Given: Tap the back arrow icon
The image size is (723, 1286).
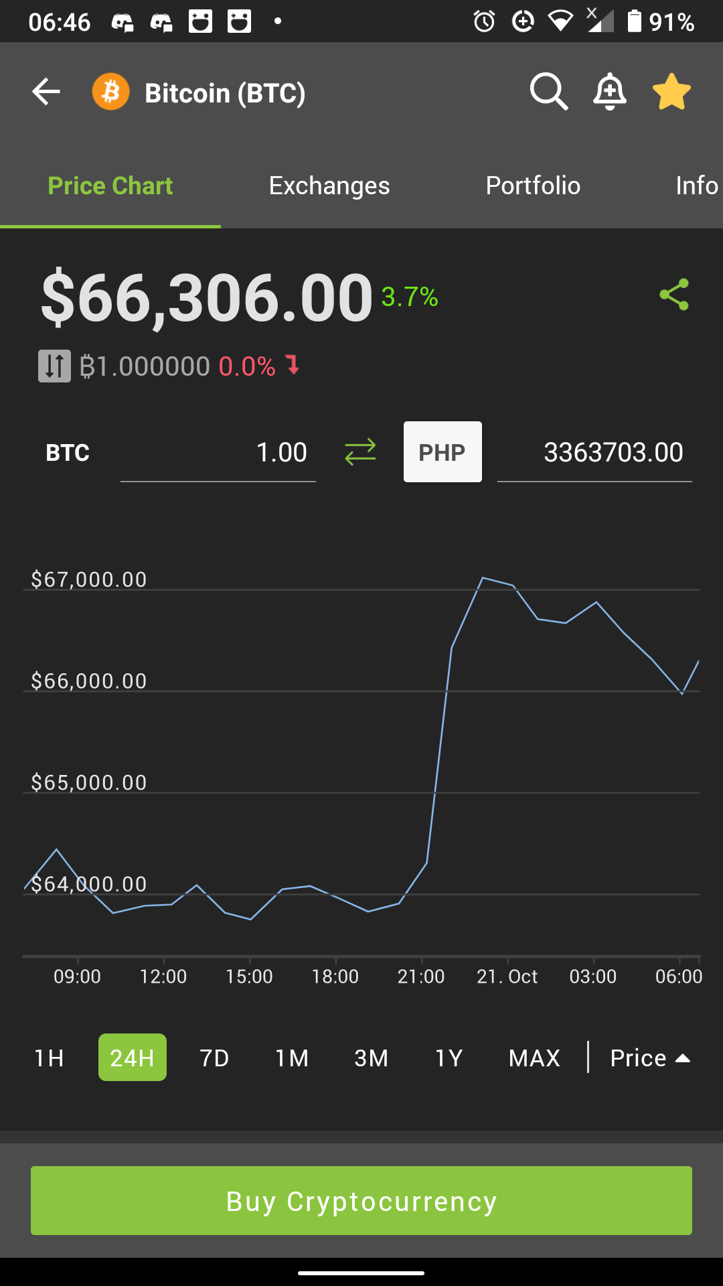Looking at the screenshot, I should point(46,92).
